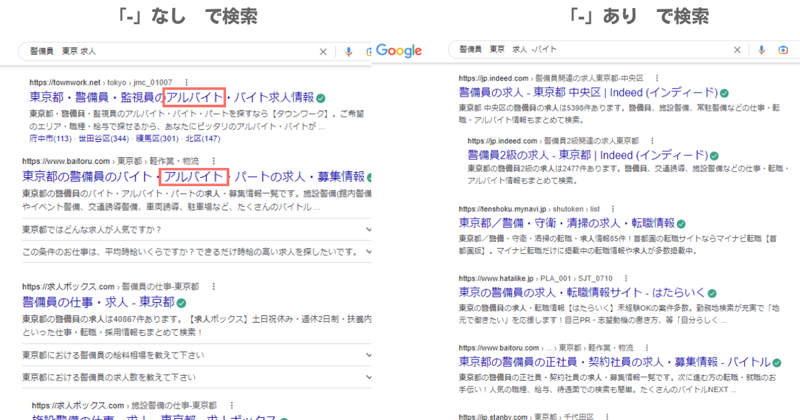Click green check badge after はたらいく title
This screenshot has width=800, height=420.
tap(712, 293)
